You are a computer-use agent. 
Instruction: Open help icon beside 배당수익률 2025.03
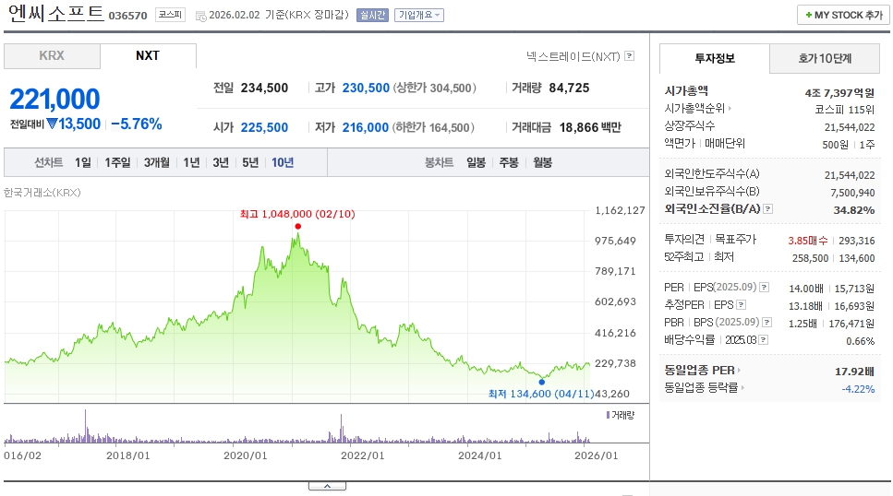(763, 340)
